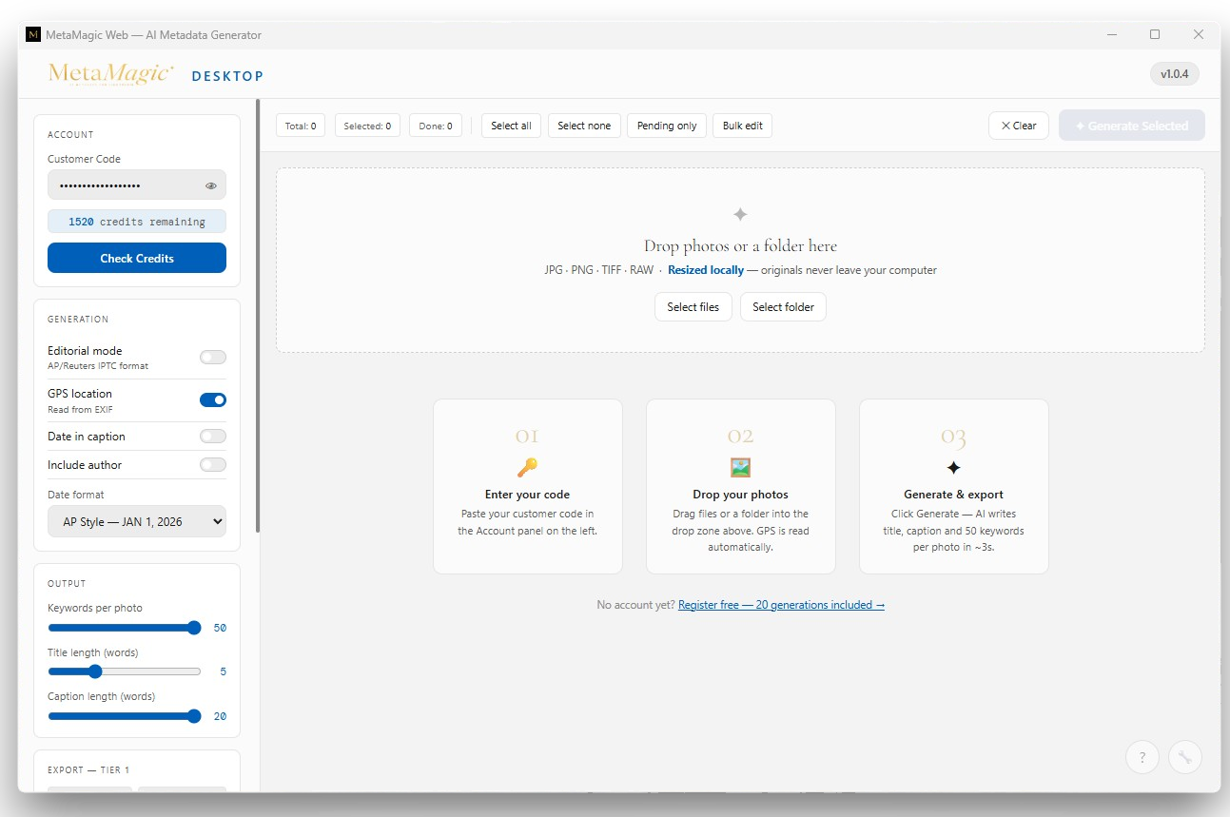Toggle Editorial mode switch
The width and height of the screenshot is (1230, 817).
[x=213, y=358]
